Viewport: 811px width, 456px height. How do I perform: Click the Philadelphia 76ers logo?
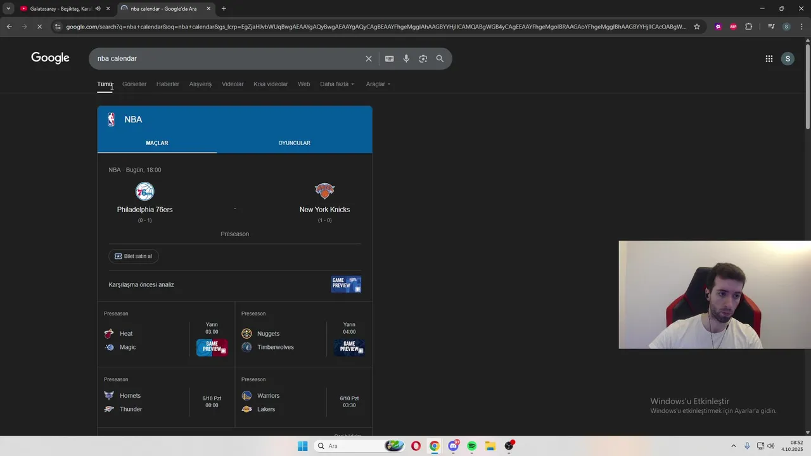(144, 191)
